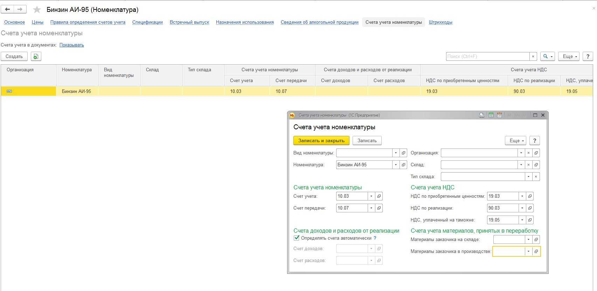Open Вид номенклатуры linked item icon
This screenshot has height=291, width=597.
pos(403,153)
